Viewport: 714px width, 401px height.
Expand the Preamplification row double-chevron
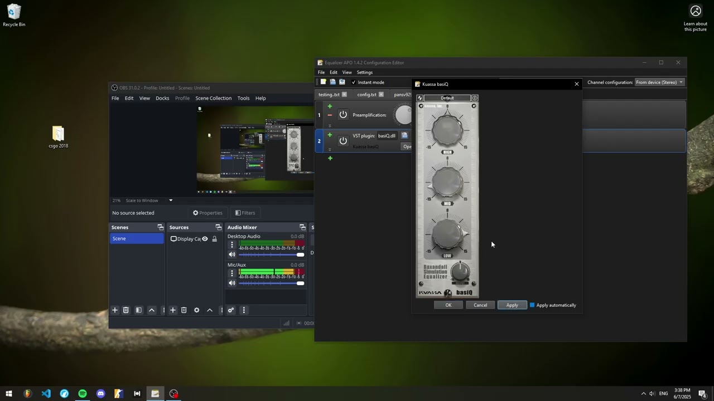tap(330, 125)
